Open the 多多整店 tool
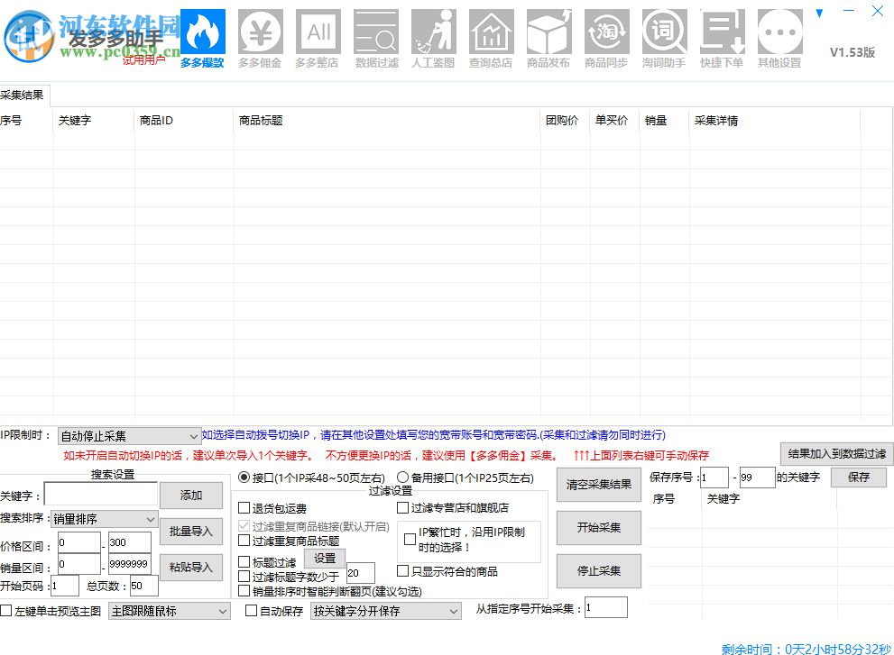The image size is (894, 655). 318,36
